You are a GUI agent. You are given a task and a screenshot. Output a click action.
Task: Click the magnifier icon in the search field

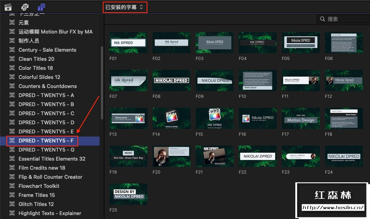322,19
